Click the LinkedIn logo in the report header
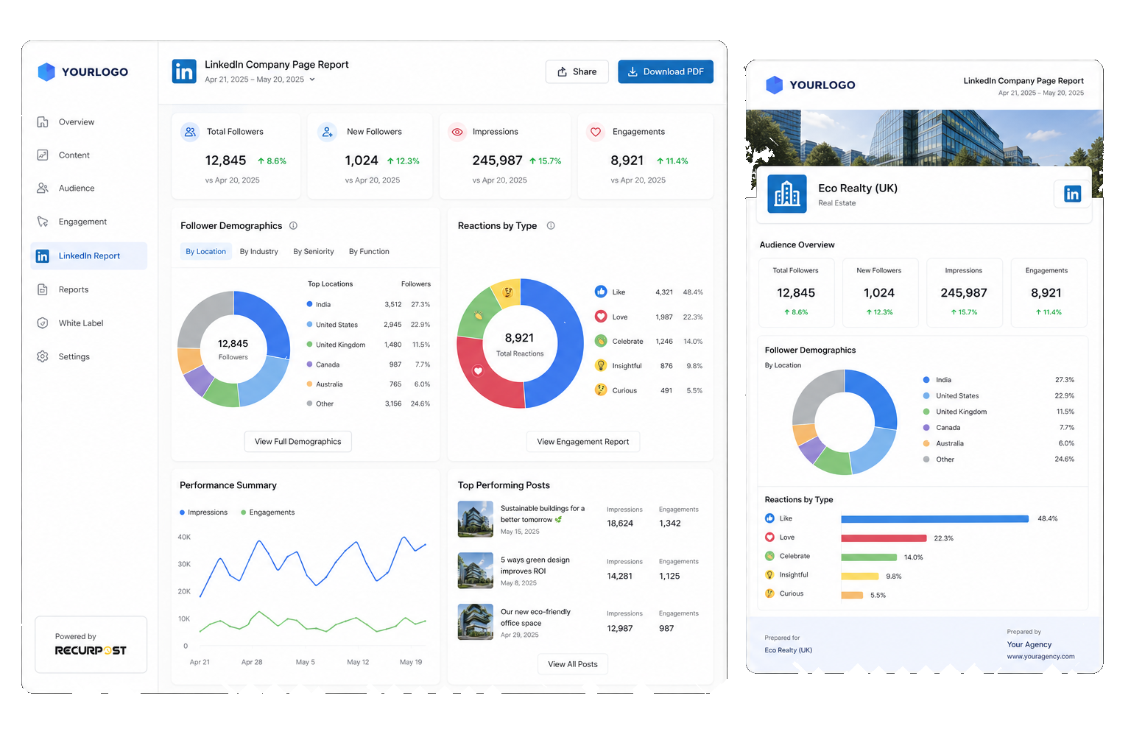The height and width of the screenshot is (754, 1131). click(x=184, y=71)
